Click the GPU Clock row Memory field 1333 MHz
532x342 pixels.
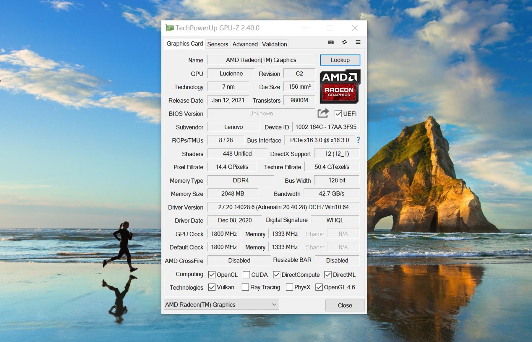coord(285,234)
